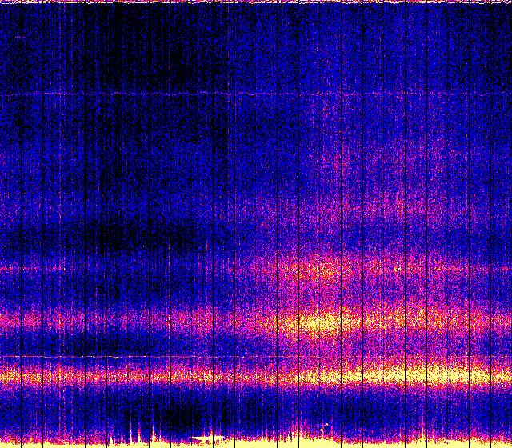Click the yellow strip at the bottom left corner
The image size is (512, 448).
tap(24, 442)
